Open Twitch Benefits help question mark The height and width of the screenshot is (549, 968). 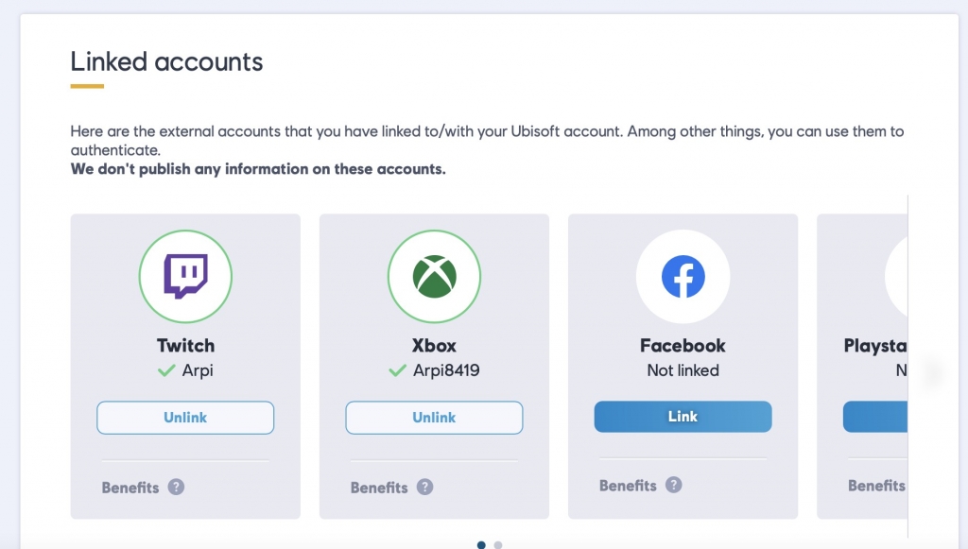[176, 488]
